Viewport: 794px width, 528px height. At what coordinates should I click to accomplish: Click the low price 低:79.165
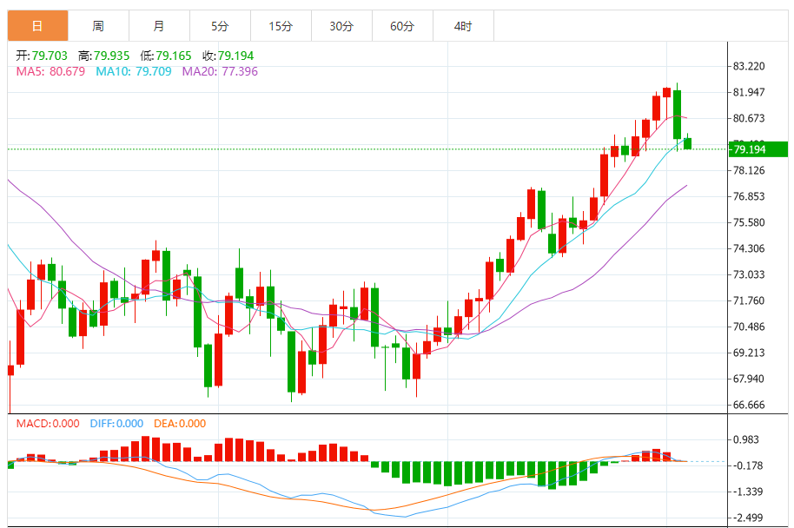[x=166, y=56]
